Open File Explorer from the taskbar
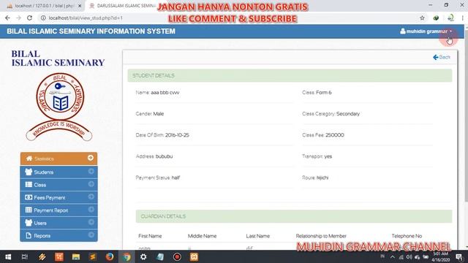468x263 pixels. click(76, 256)
